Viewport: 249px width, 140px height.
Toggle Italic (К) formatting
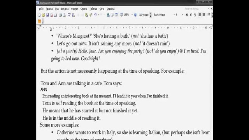[191, 15]
